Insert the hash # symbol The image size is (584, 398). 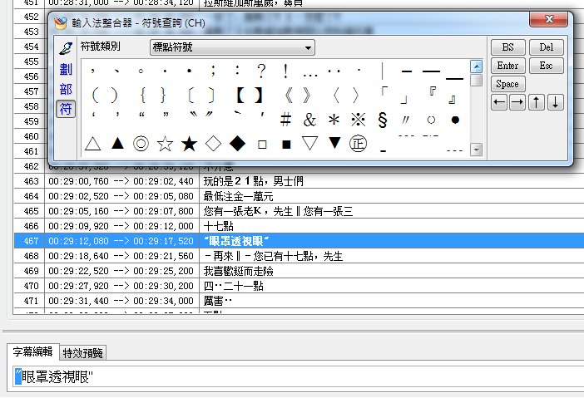coord(285,120)
